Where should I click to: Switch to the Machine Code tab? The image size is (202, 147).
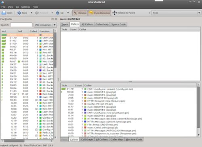(134, 139)
